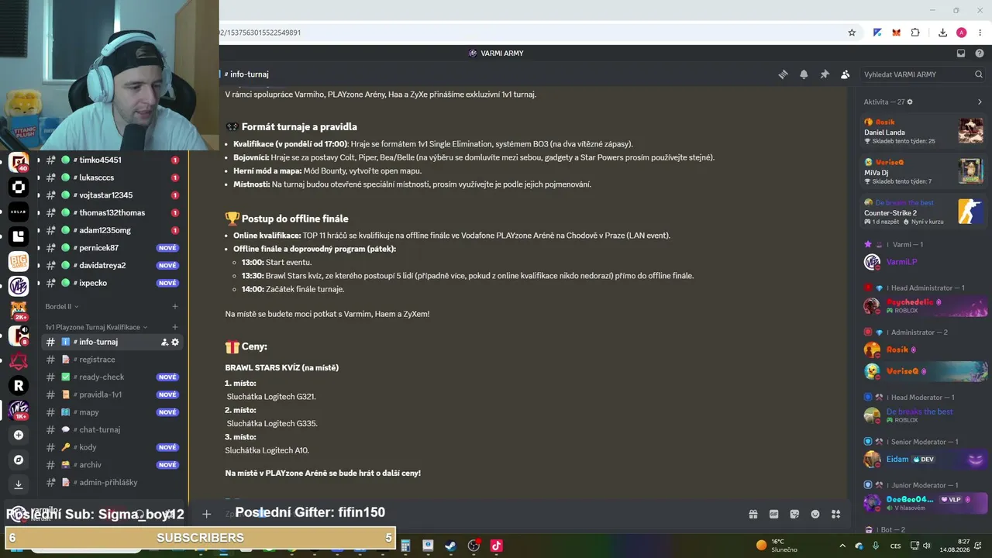Switch to the pravidla-1v1 channel
The image size is (992, 558).
point(112,394)
